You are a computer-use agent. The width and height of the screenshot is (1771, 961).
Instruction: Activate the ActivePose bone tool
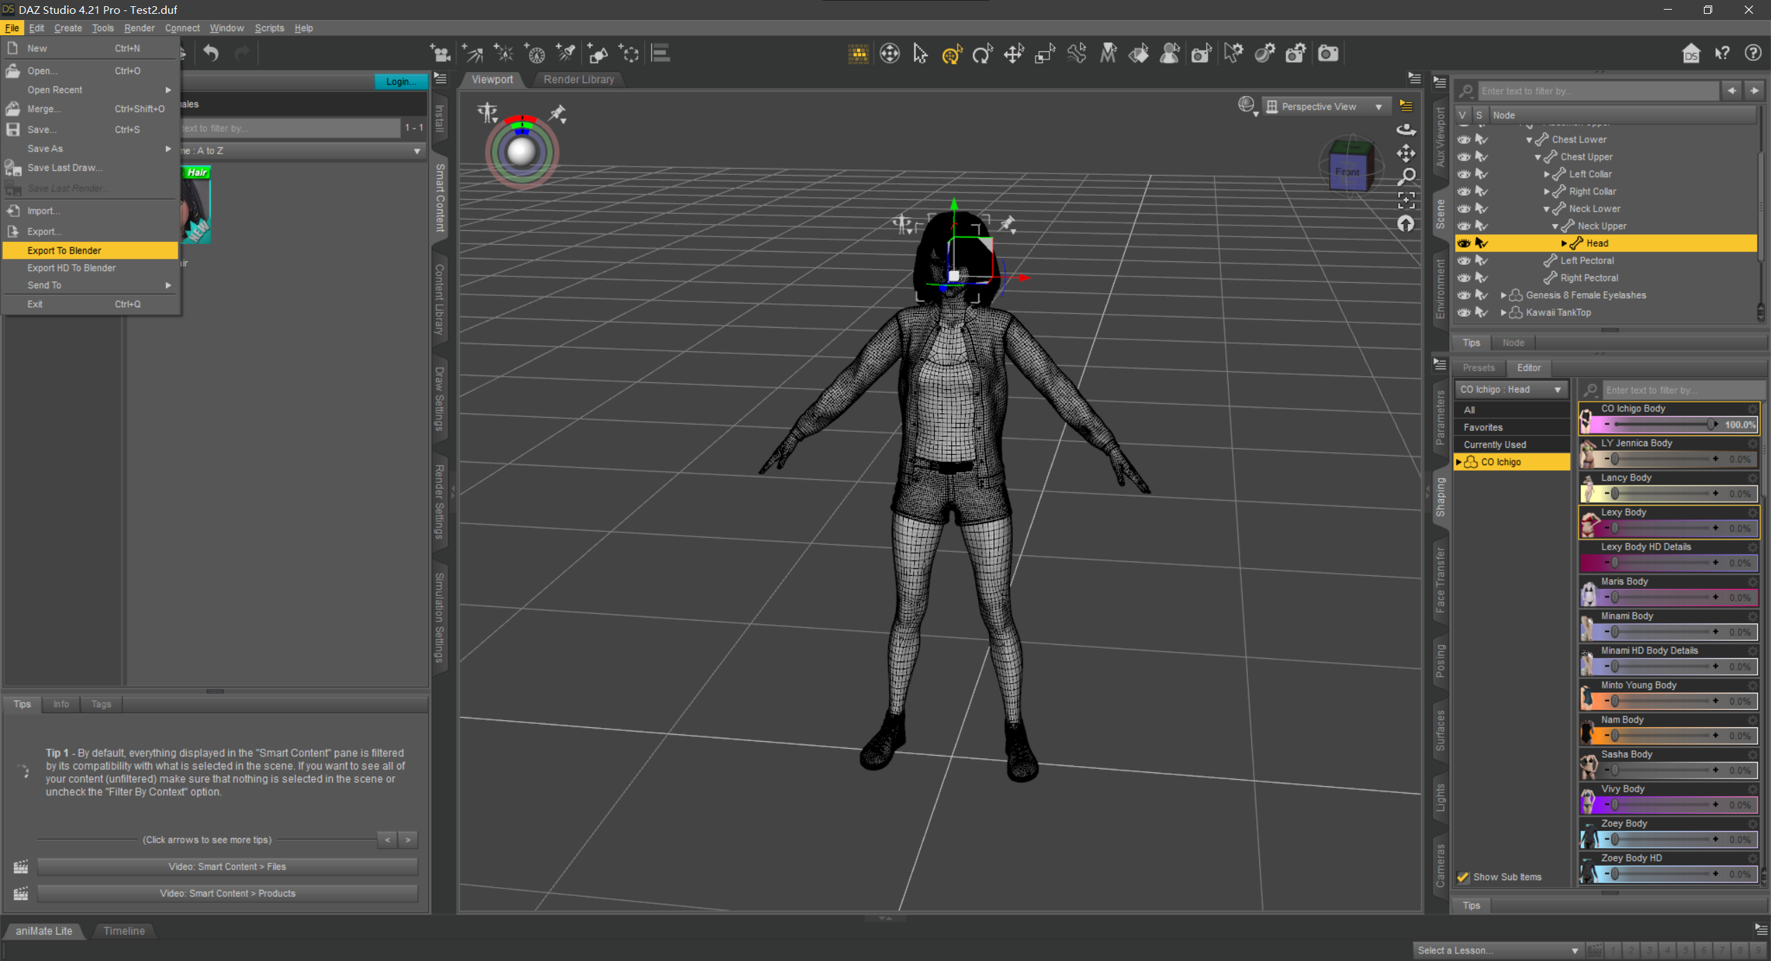pyautogui.click(x=1076, y=54)
